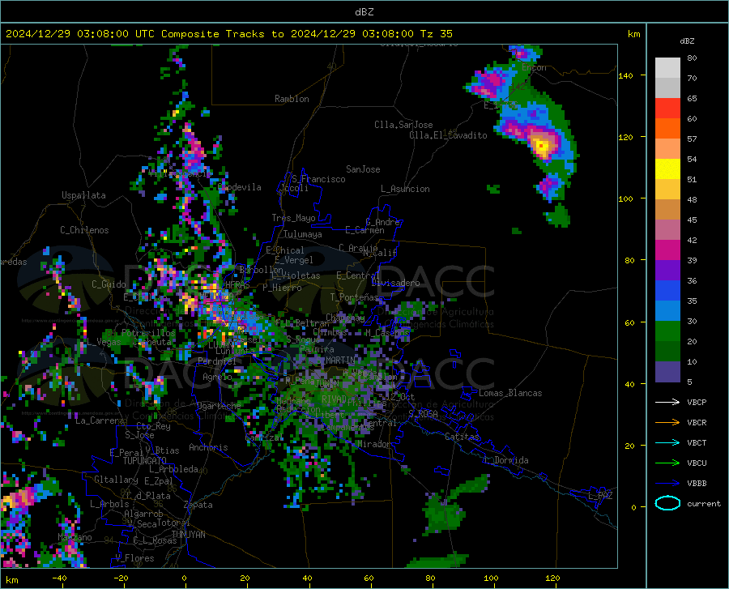
Task: Click the 'Potrerillos' map label
Action: [x=148, y=333]
